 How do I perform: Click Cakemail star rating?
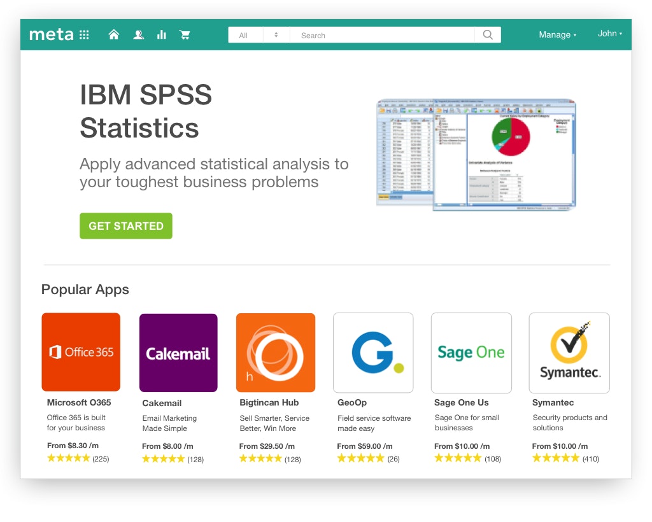[x=164, y=459]
